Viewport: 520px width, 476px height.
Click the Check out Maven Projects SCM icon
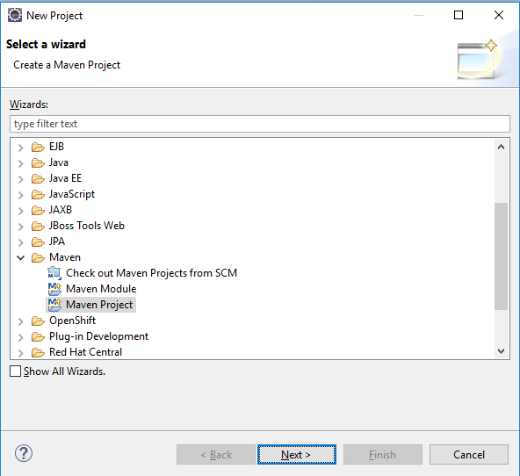point(54,273)
